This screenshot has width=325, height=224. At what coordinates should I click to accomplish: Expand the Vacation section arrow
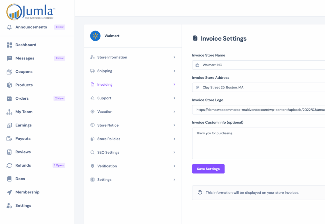point(174,112)
